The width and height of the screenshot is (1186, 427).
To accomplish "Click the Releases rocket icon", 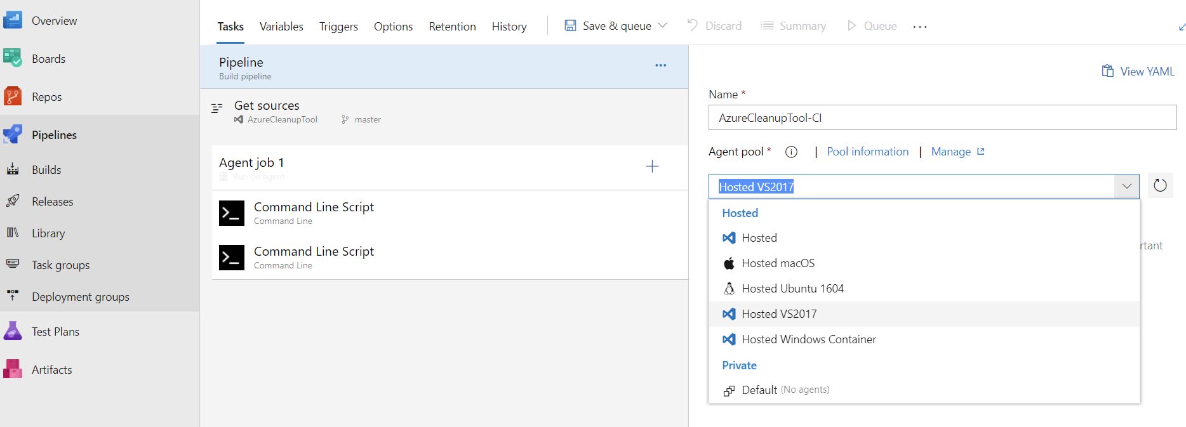I will (x=12, y=201).
